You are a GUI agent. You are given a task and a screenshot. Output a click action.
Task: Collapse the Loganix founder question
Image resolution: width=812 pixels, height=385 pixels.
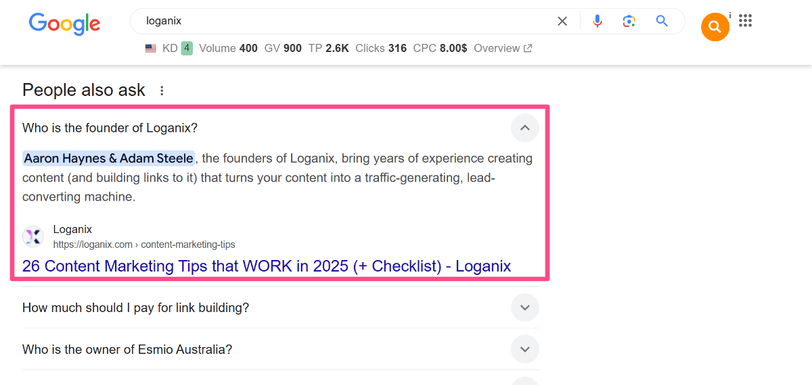coord(524,128)
